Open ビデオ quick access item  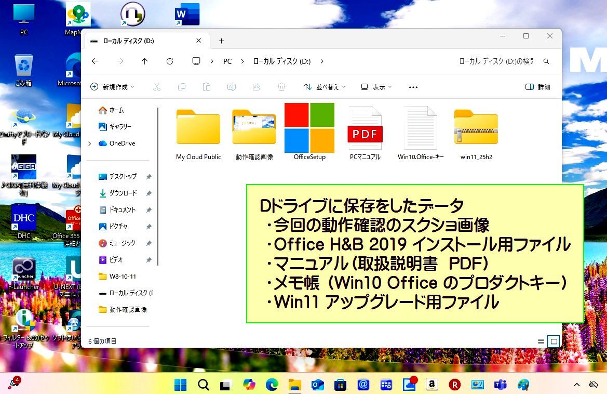111,259
